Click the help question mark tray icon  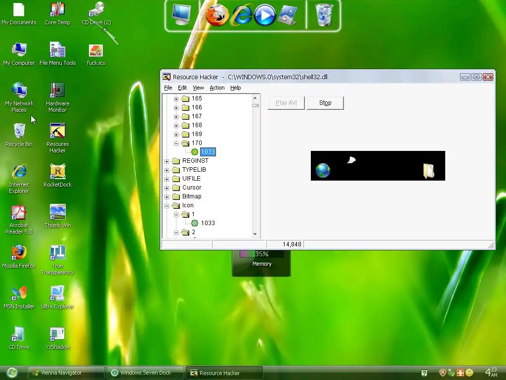click(424, 373)
